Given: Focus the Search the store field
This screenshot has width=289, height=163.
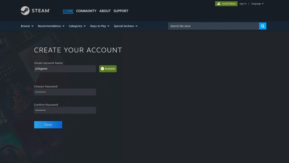Looking at the screenshot, I should pos(214,26).
